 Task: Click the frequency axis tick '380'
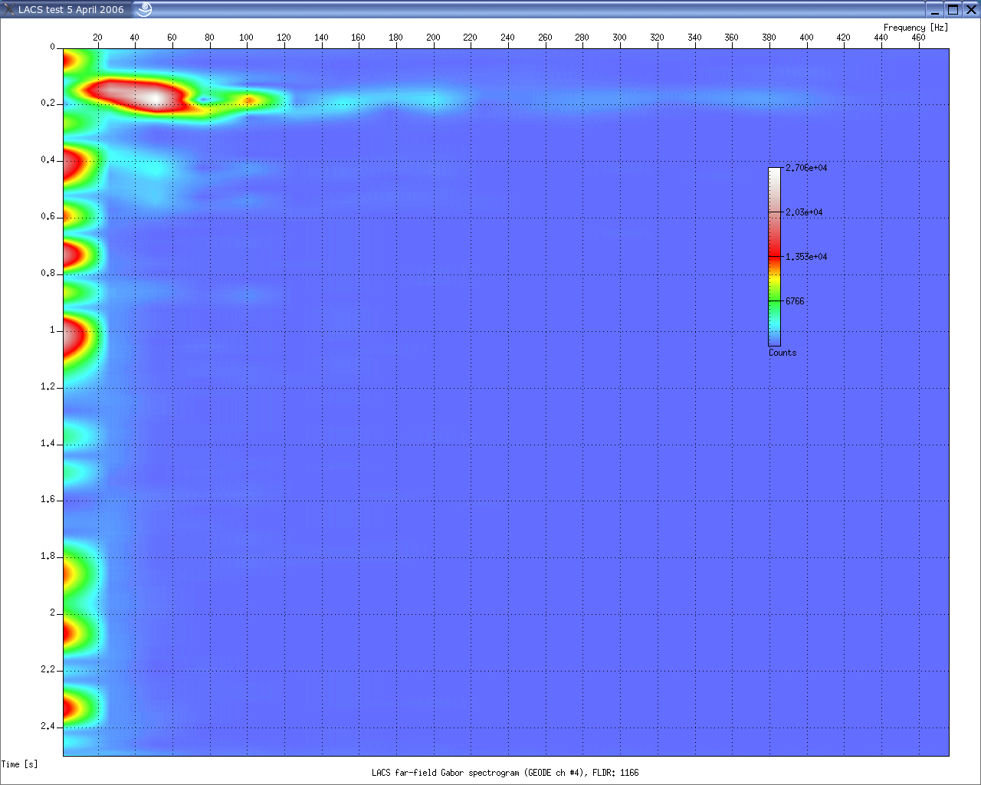[x=769, y=38]
